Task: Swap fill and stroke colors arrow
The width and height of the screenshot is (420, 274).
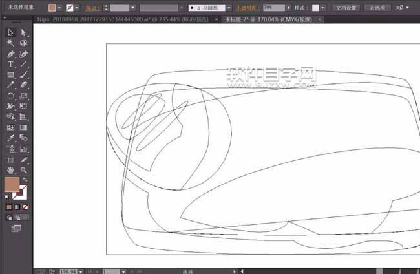Action: [x=25, y=179]
